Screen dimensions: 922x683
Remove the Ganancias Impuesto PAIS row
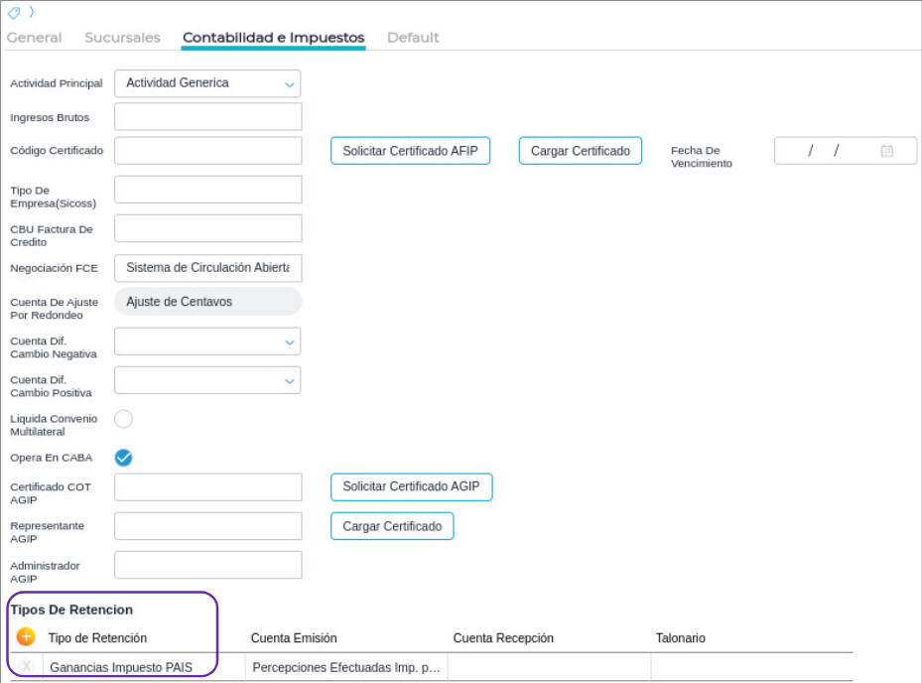coord(27,666)
